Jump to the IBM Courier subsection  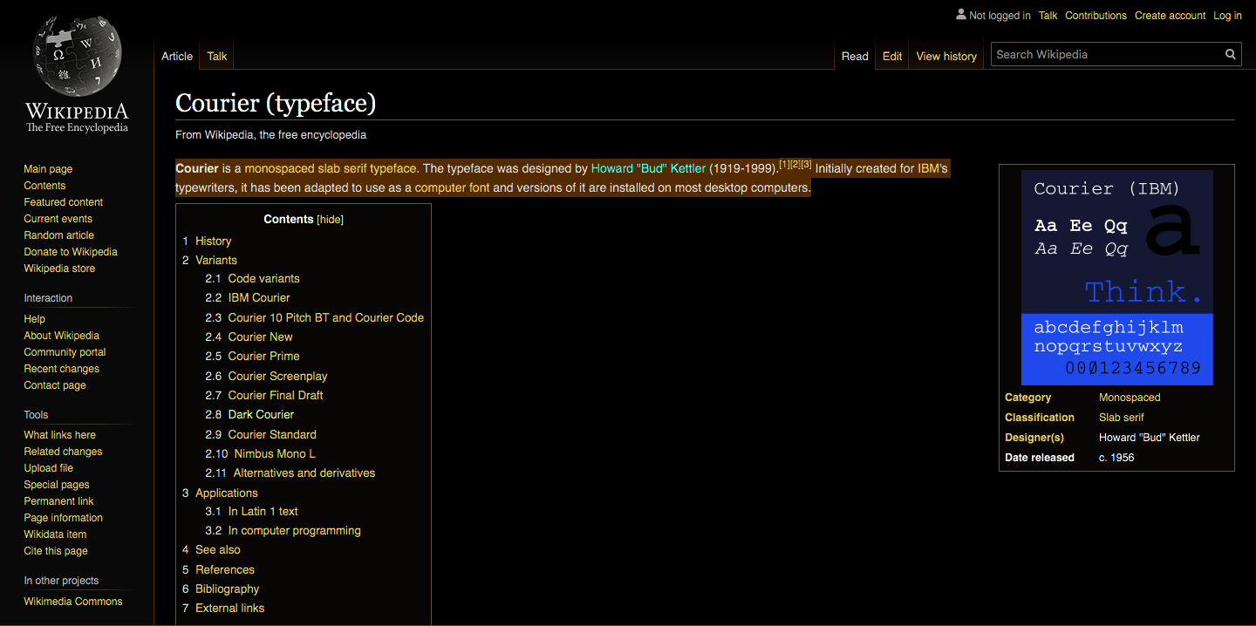[x=259, y=298]
